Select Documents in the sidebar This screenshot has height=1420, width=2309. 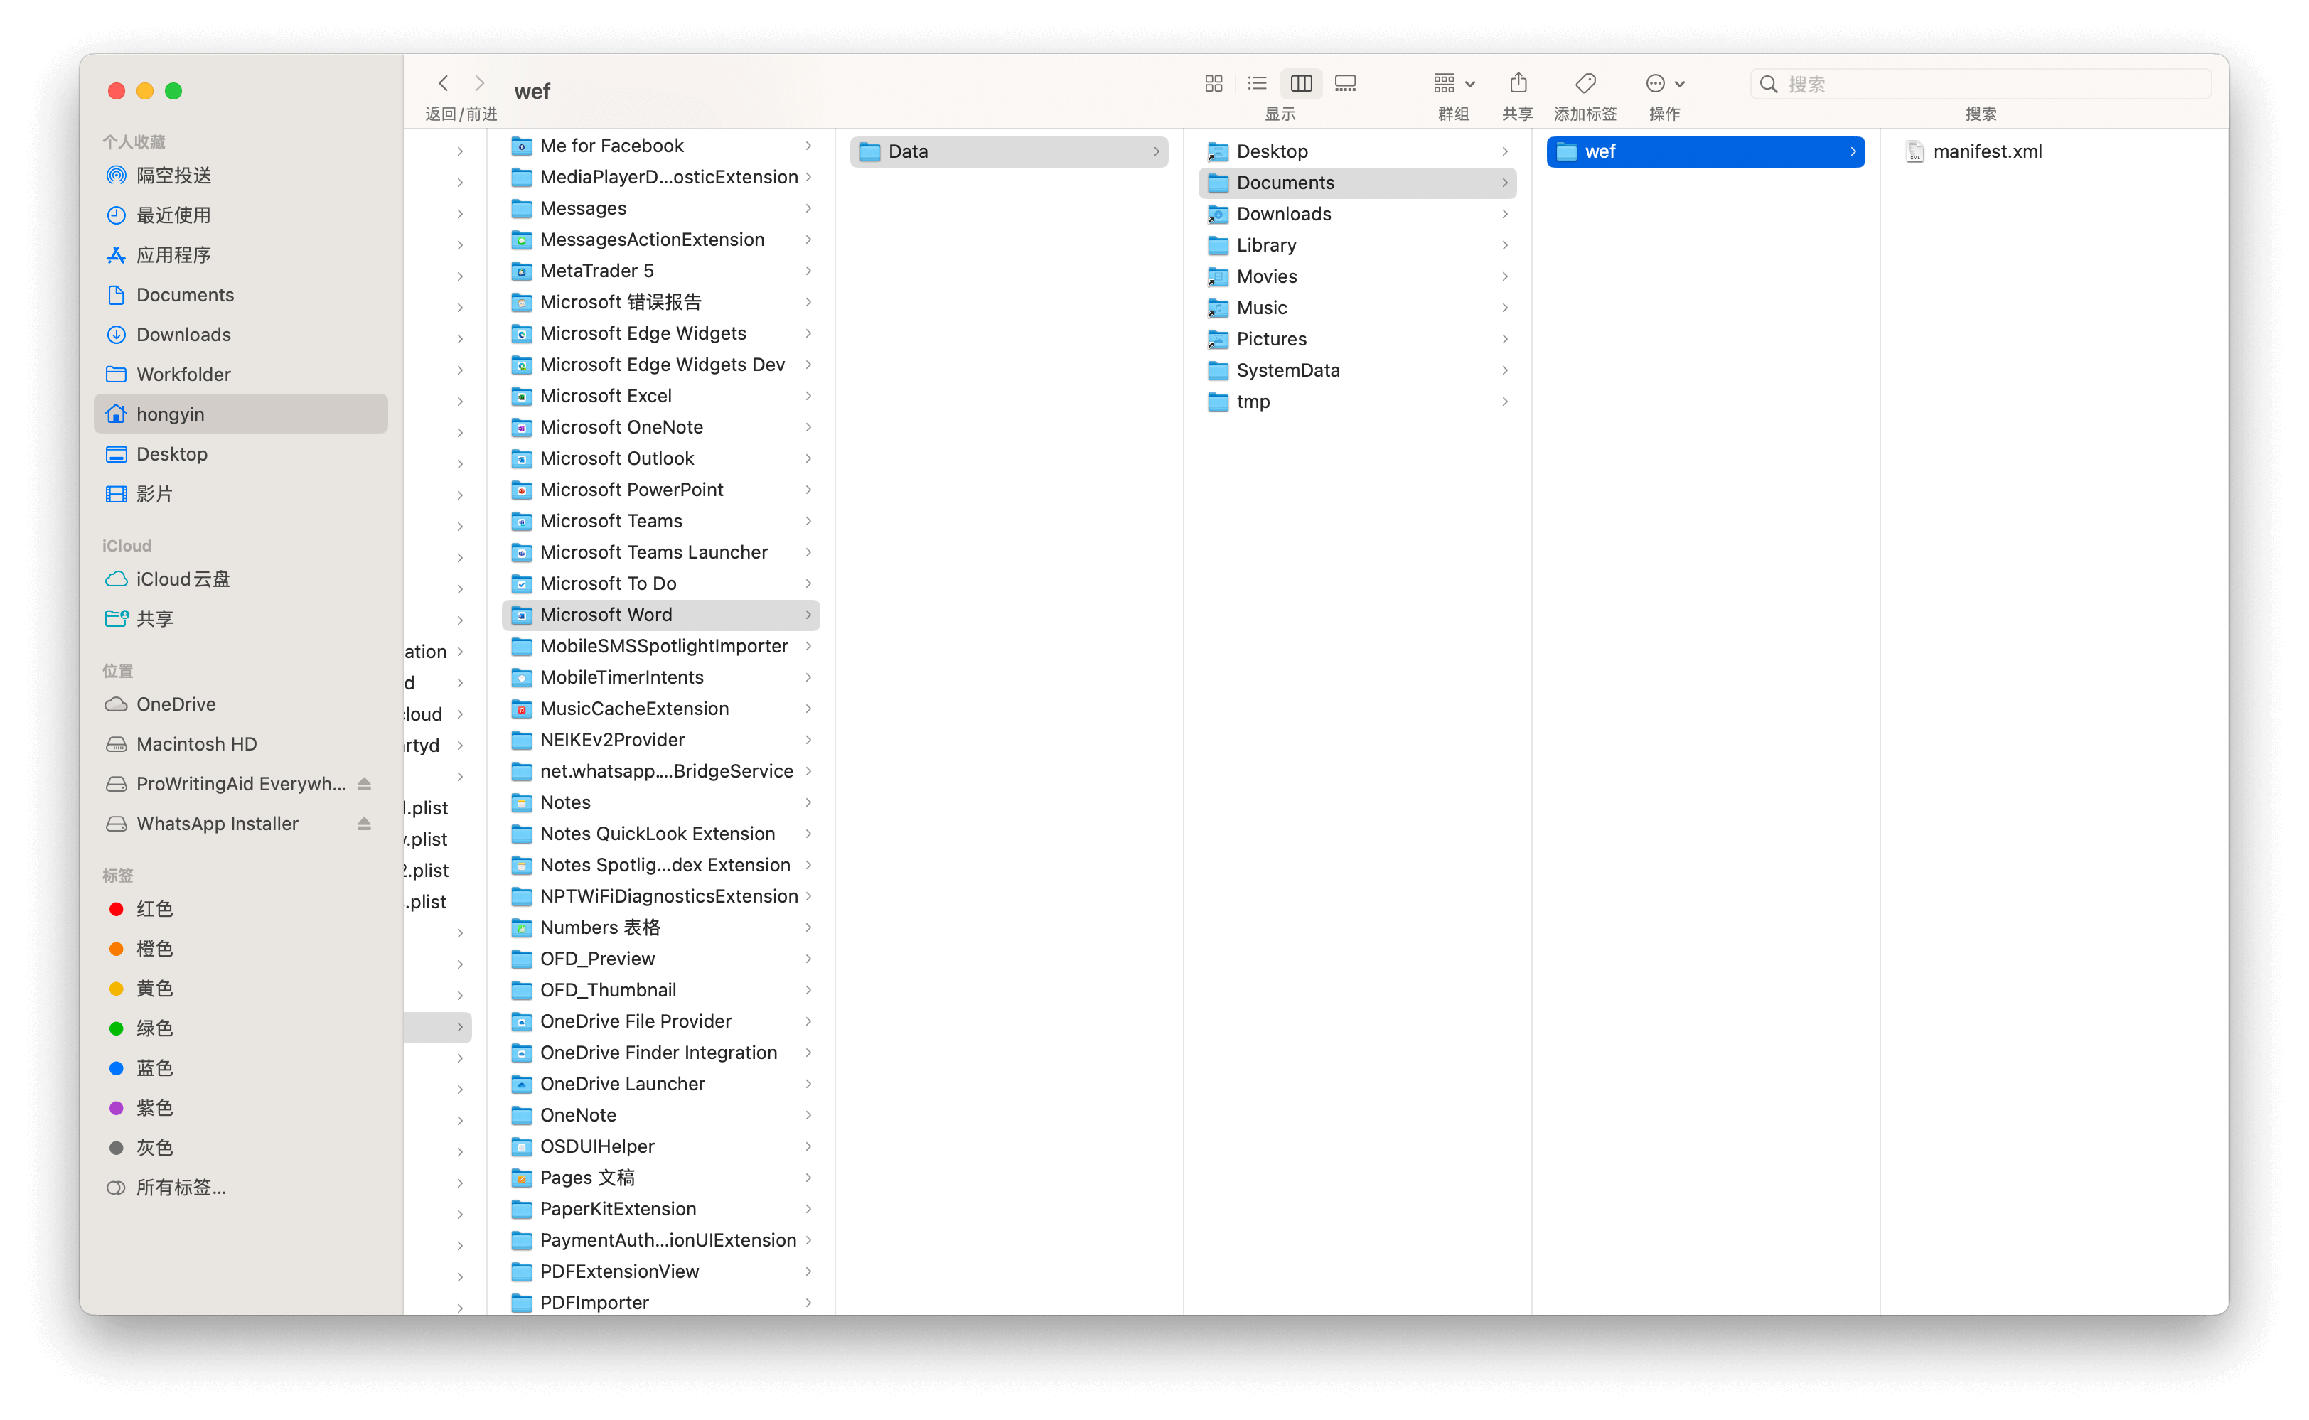tap(240, 295)
